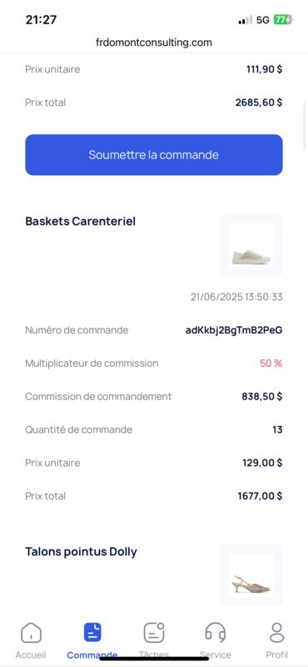Select the Talons pointus Dolly title

[x=81, y=552]
